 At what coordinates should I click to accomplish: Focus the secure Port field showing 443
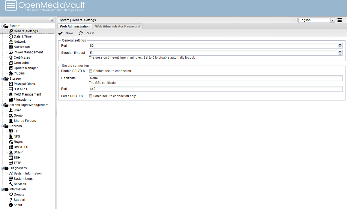[x=216, y=89]
